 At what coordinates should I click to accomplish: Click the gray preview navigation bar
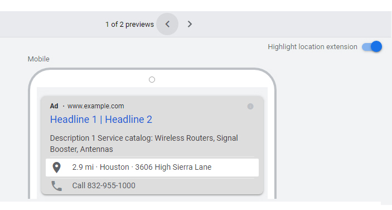pyautogui.click(x=195, y=24)
